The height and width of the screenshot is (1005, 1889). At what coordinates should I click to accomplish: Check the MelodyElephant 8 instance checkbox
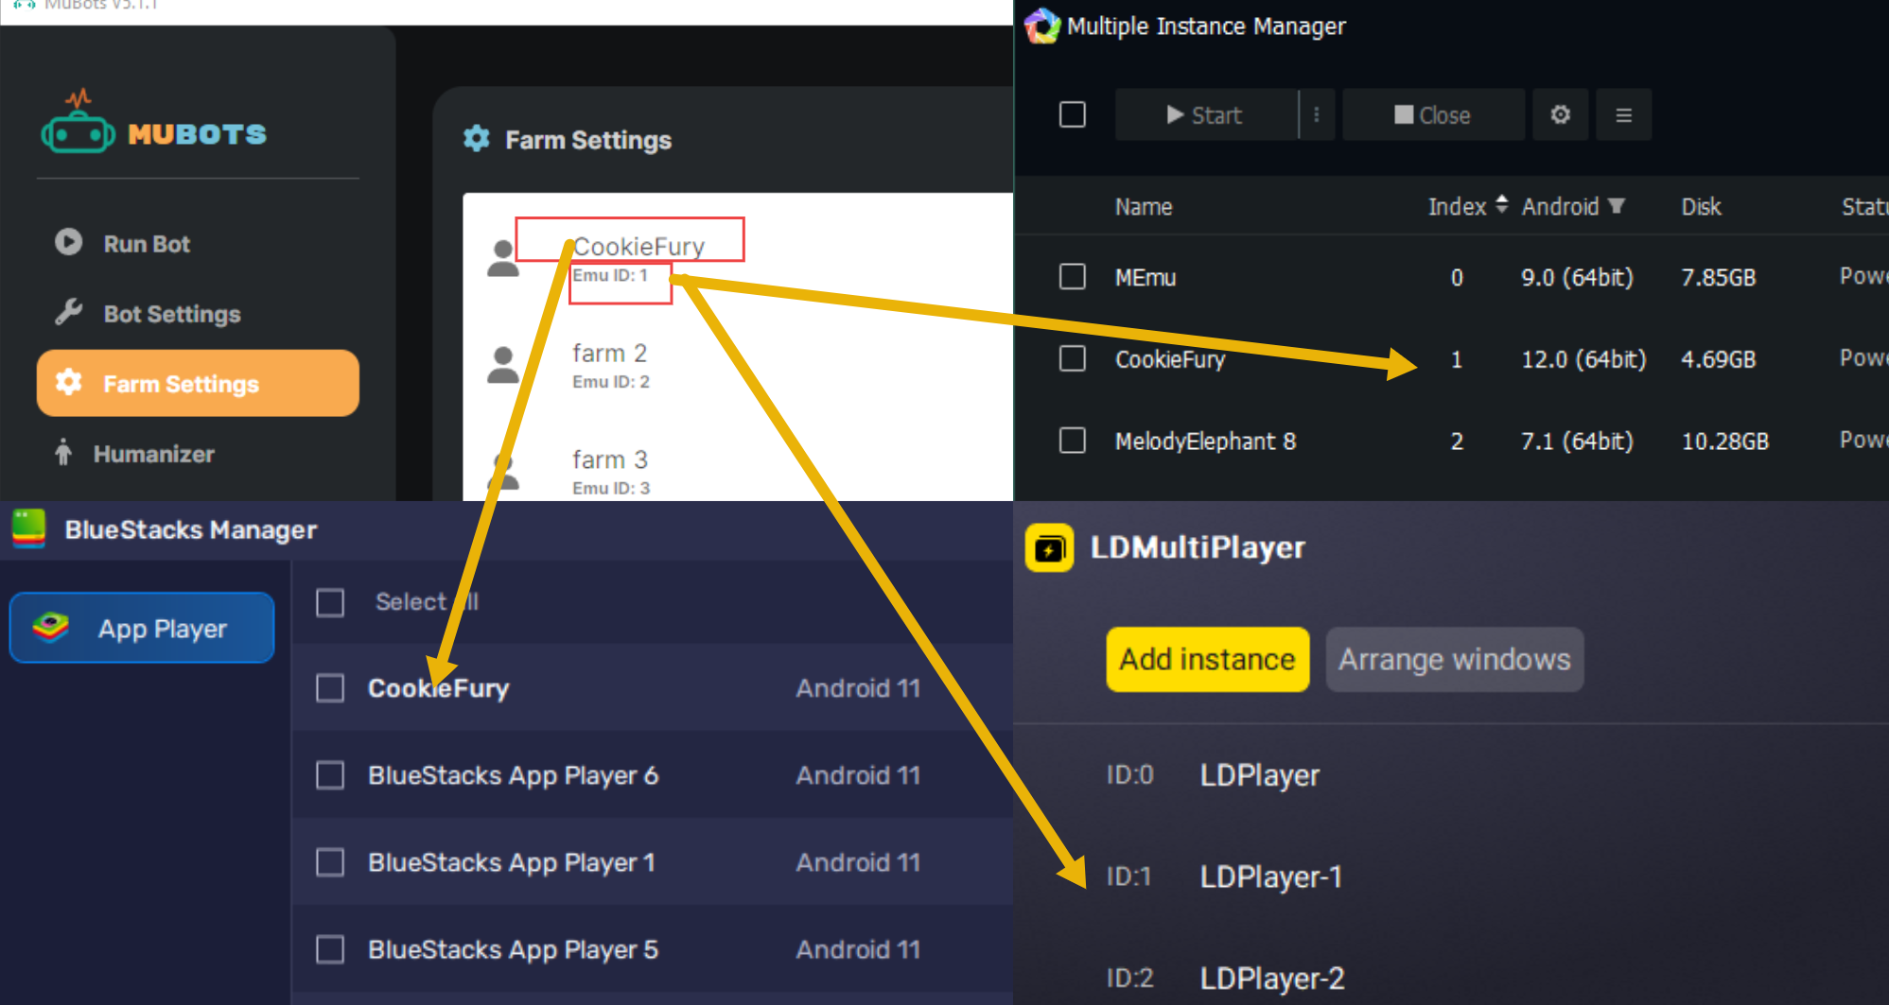(1072, 440)
